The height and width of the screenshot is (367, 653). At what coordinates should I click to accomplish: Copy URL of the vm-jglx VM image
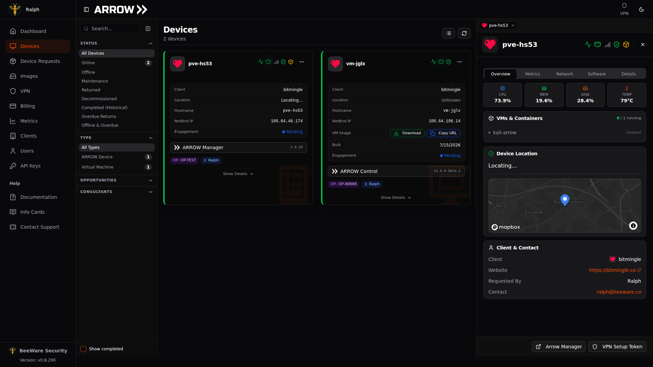point(443,133)
